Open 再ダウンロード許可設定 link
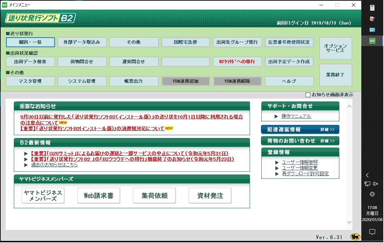 point(305,173)
